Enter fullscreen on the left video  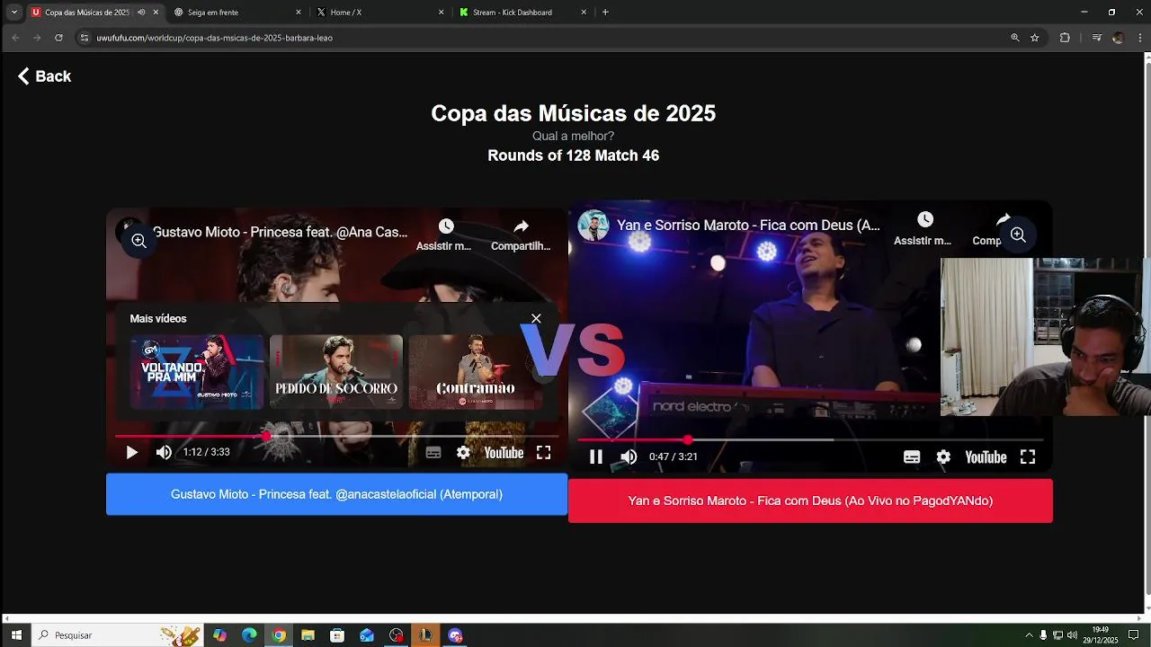tap(544, 453)
